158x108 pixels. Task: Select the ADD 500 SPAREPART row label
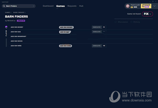pos(18,36)
